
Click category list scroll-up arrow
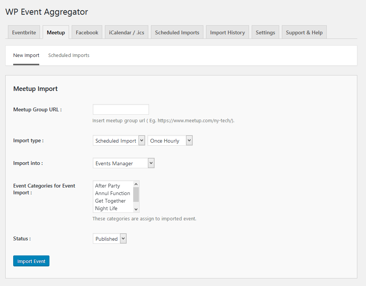[136, 184]
